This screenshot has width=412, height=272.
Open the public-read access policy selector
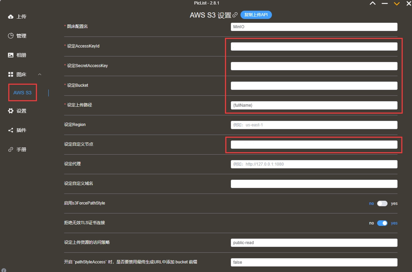click(314, 242)
